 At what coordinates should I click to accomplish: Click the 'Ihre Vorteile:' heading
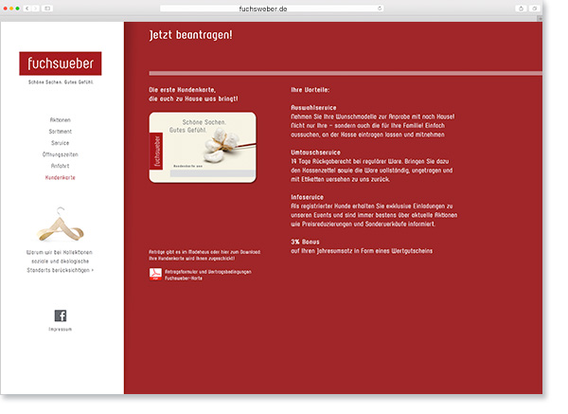coord(311,90)
